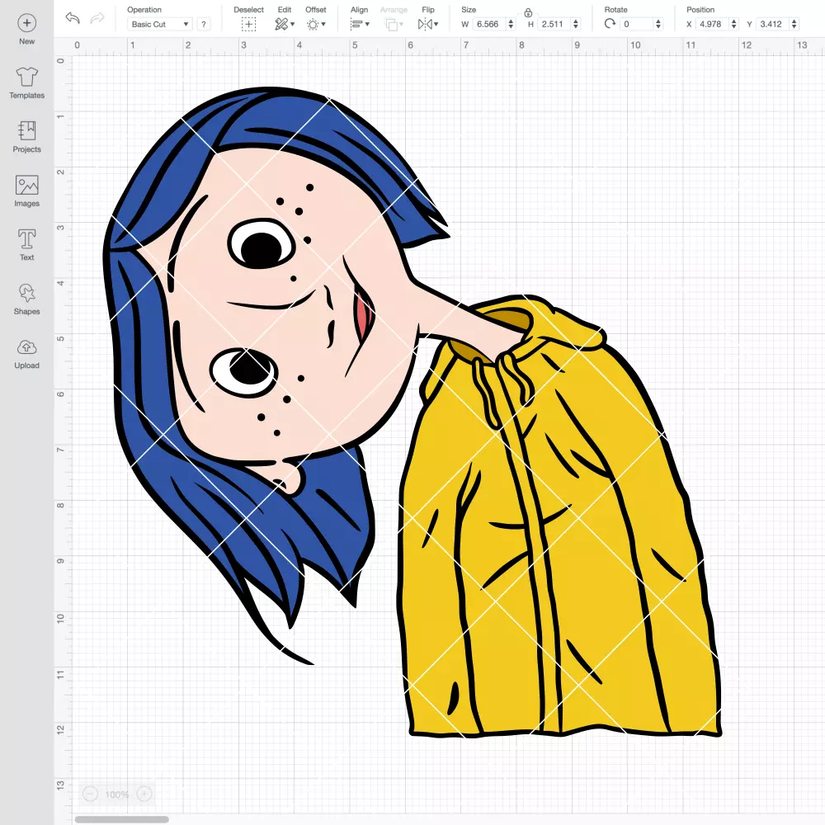825x825 pixels.
Task: Click the Width size field
Action: coord(488,24)
